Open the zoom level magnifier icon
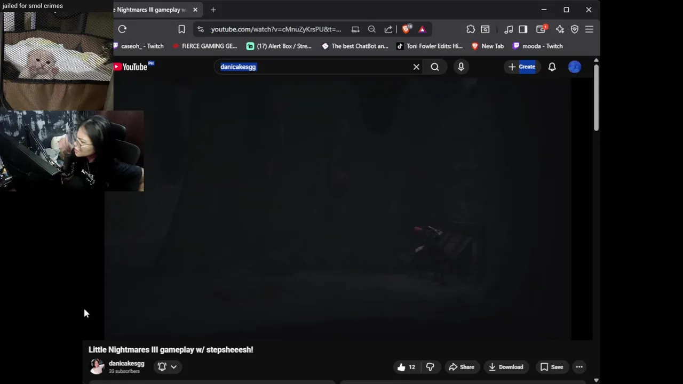The image size is (683, 384). [x=372, y=29]
